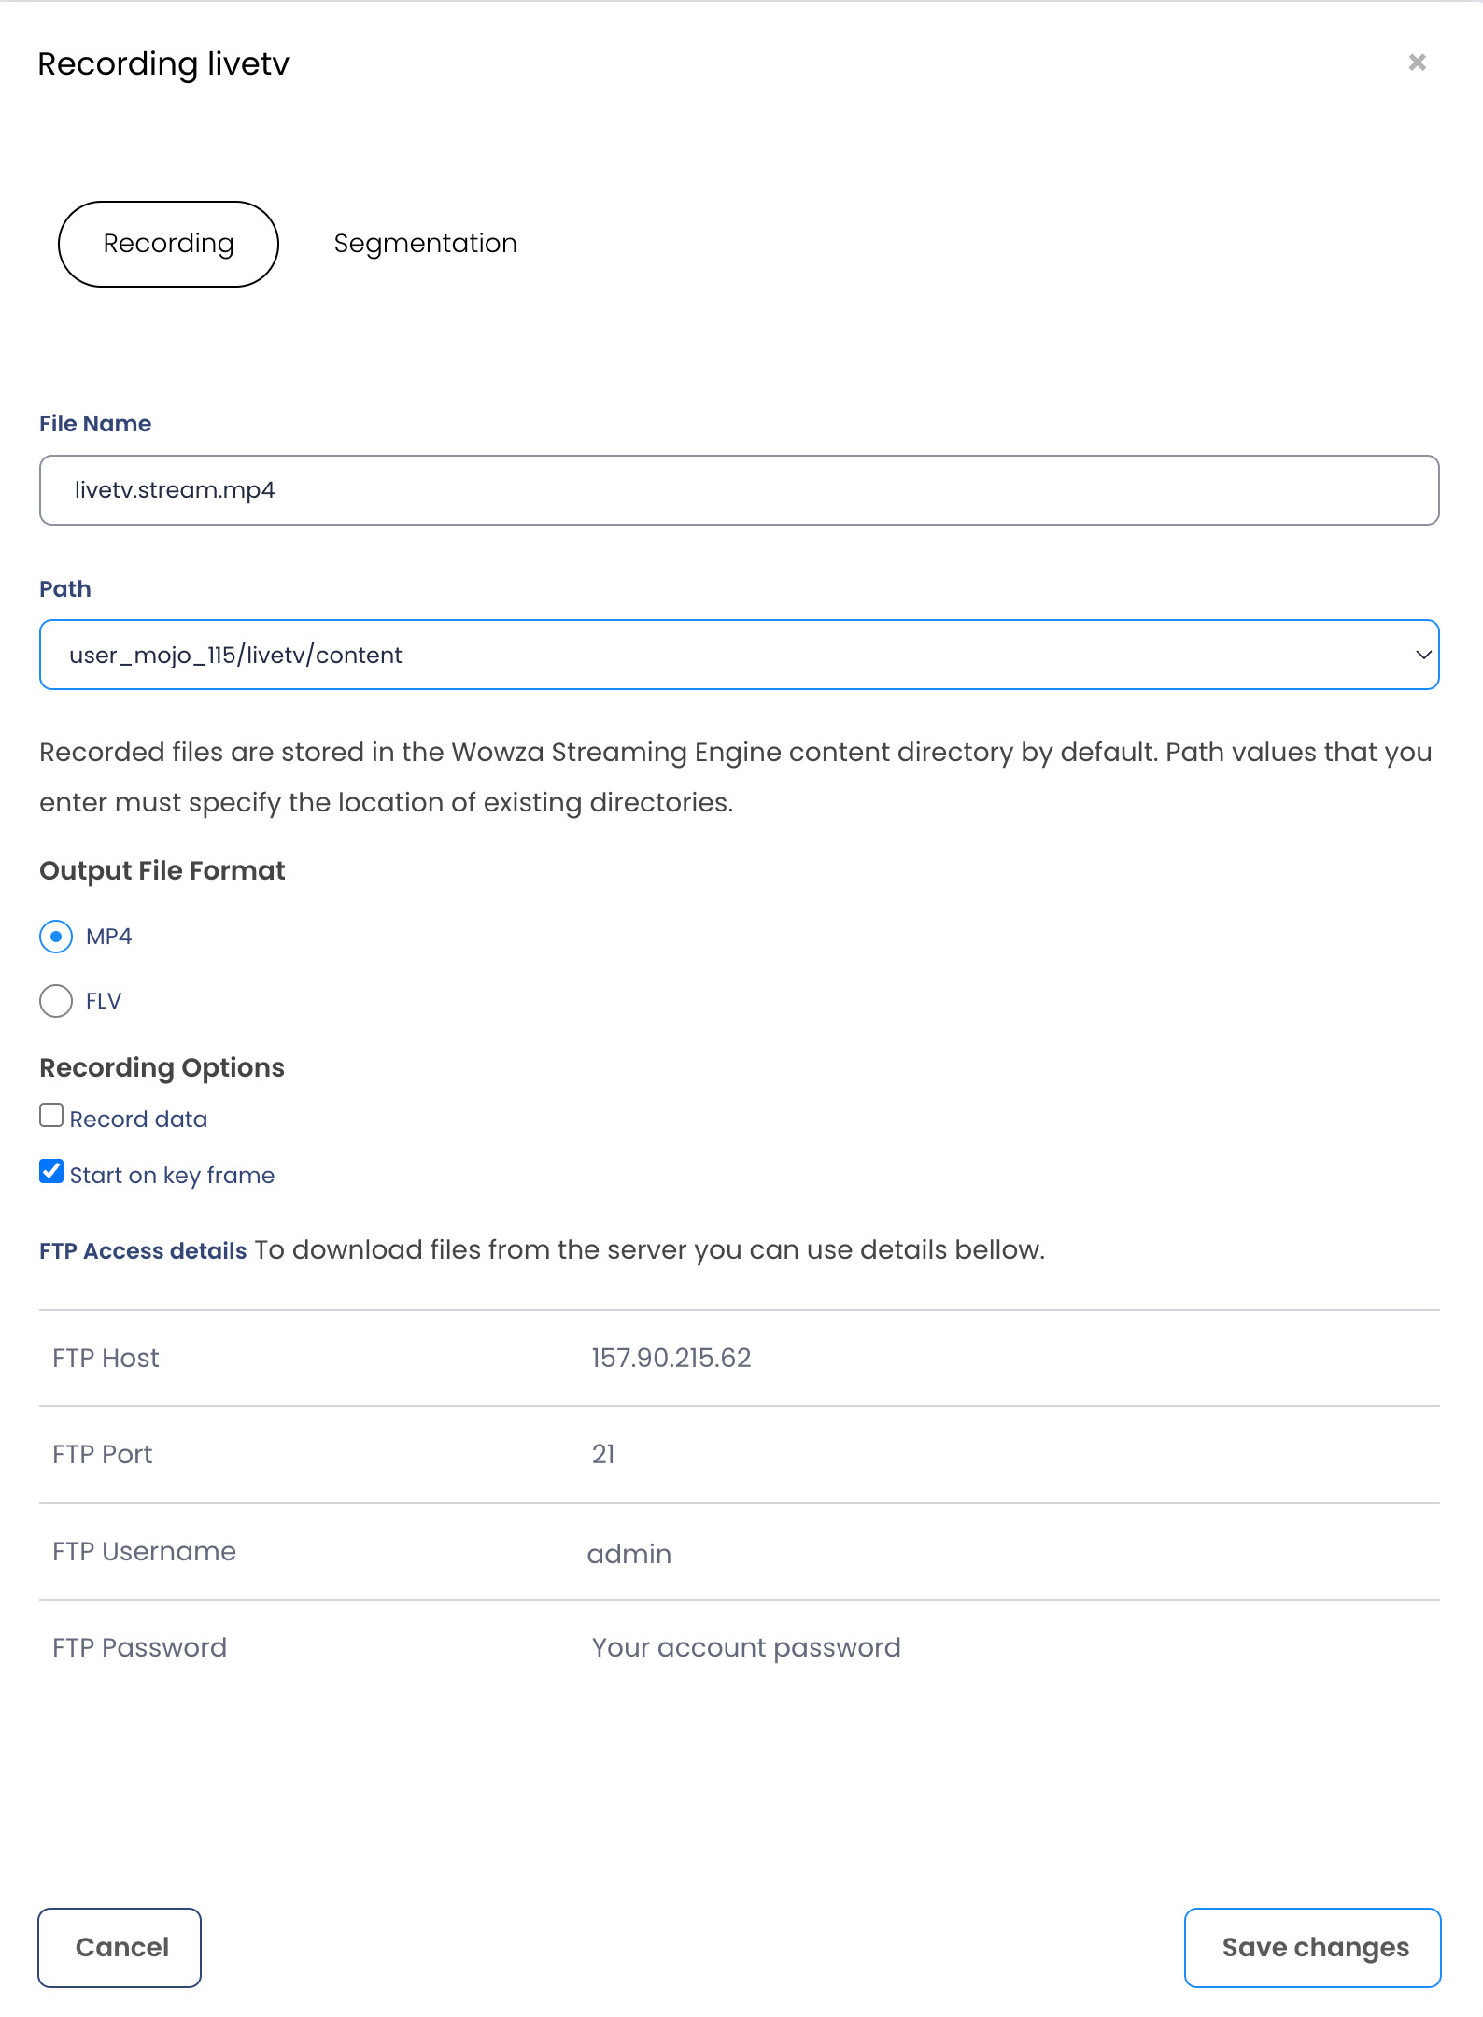
Task: Click the FTP Host IP address value
Action: point(671,1358)
